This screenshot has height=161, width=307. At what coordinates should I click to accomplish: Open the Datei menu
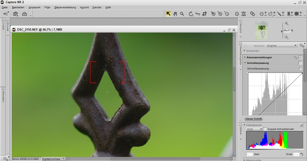tap(5, 7)
